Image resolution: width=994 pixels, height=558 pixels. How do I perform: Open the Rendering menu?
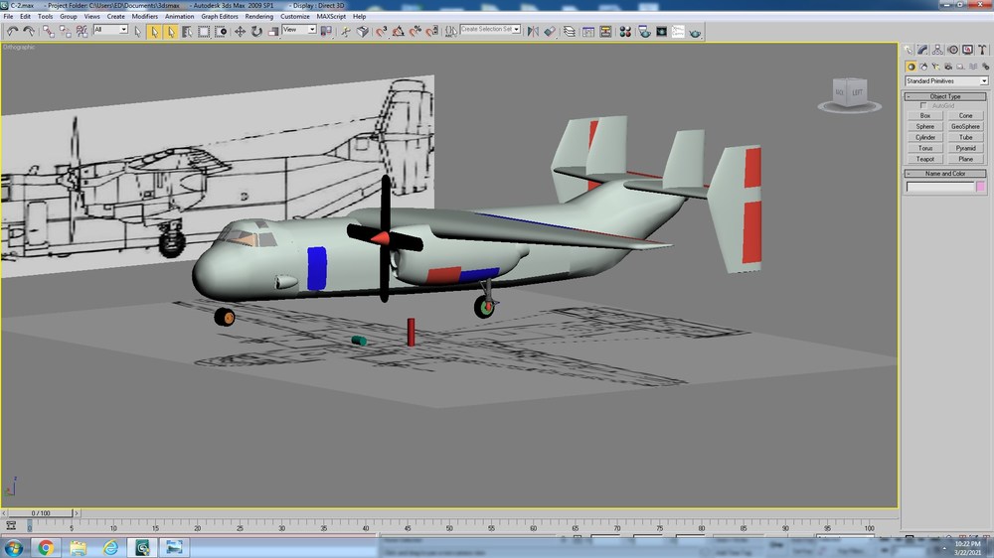[258, 17]
